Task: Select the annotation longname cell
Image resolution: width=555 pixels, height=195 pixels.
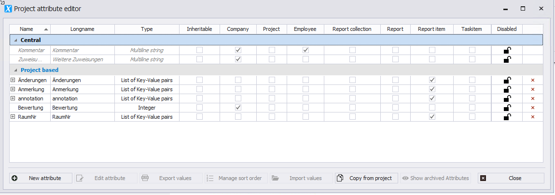Action: [x=83, y=98]
